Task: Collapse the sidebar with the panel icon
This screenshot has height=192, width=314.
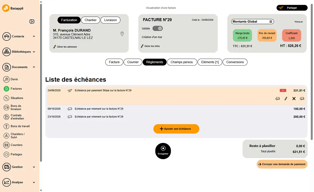Action: [32, 22]
